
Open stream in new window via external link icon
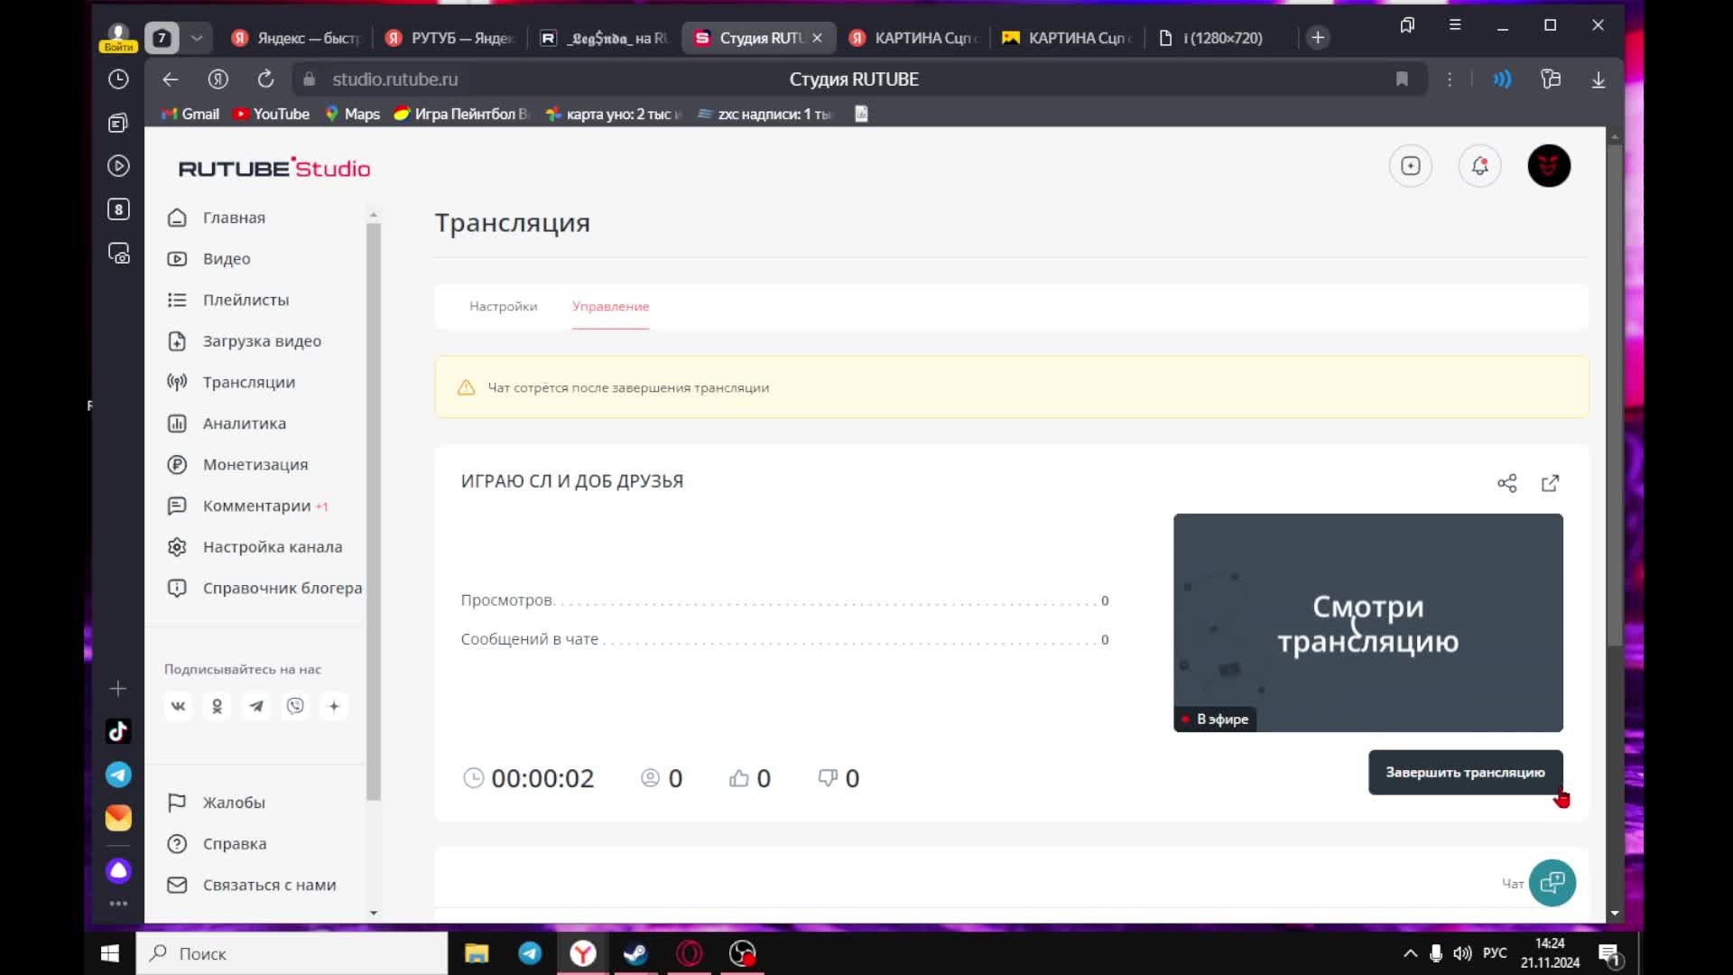pos(1550,484)
